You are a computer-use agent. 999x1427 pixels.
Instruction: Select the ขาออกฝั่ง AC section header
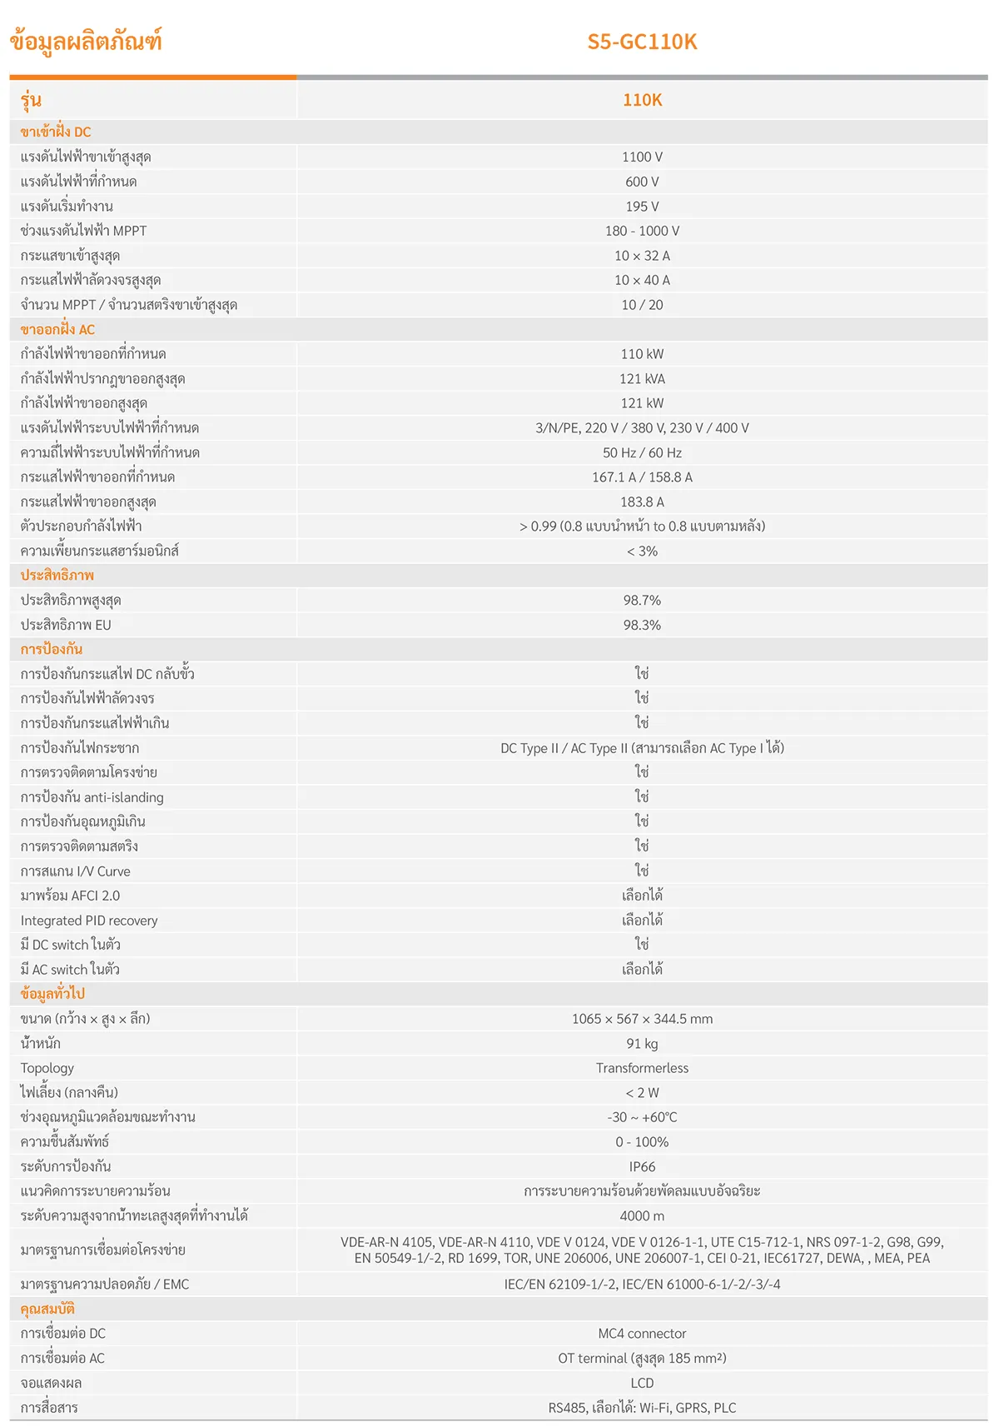[57, 329]
